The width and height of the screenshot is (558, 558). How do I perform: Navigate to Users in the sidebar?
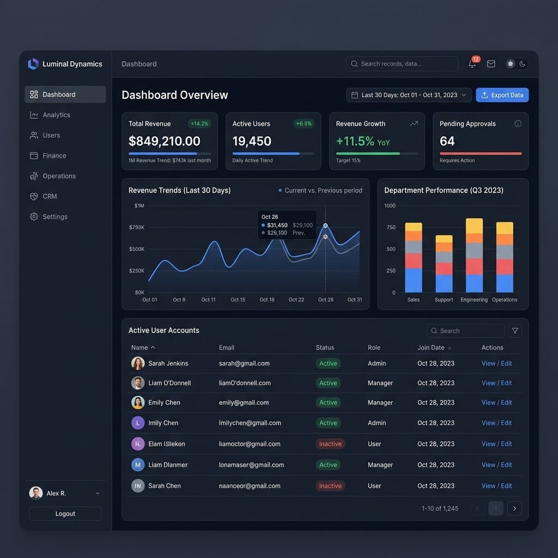(x=65, y=135)
